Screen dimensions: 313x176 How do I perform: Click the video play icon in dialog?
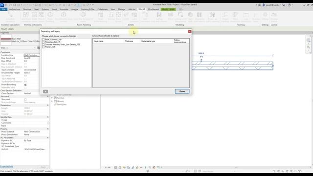pyautogui.click(x=45, y=91)
